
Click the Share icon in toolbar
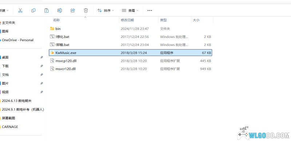[73, 10]
